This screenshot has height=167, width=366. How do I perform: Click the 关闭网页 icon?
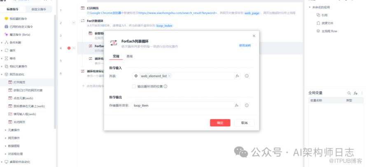click(10, 122)
